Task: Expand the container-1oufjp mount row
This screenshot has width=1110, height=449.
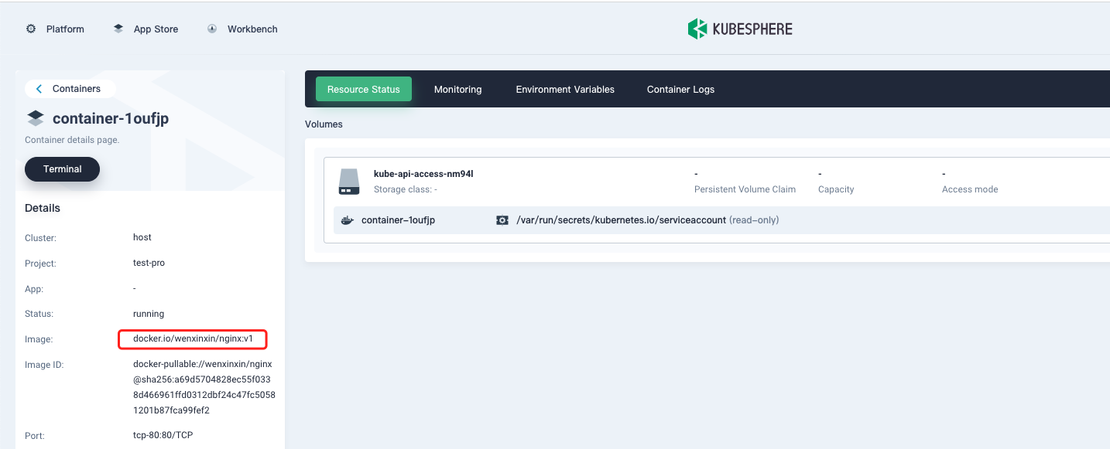Action: (x=398, y=219)
